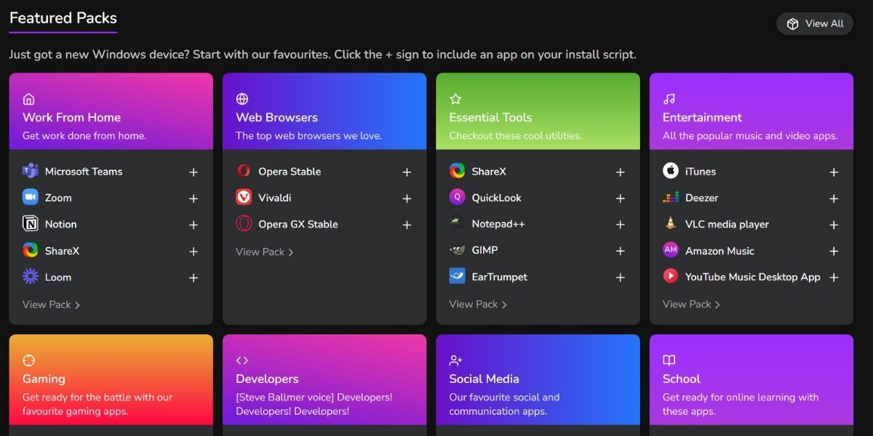The height and width of the screenshot is (436, 873).
Task: Click the Featured Packs heading
Action: 63,18
